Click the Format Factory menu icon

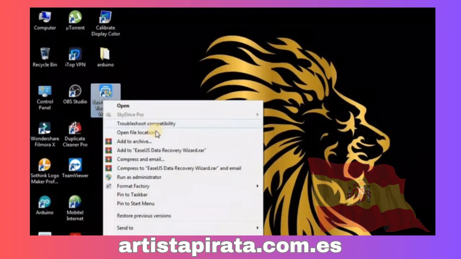click(x=108, y=186)
